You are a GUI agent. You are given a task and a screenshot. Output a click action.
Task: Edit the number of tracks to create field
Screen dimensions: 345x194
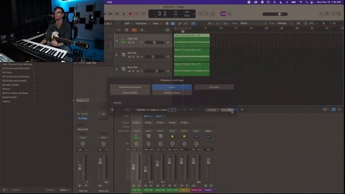pyautogui.click(x=172, y=110)
